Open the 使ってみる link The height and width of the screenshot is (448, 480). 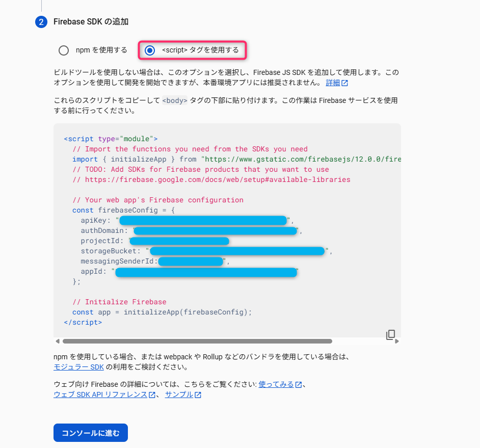[x=276, y=384]
